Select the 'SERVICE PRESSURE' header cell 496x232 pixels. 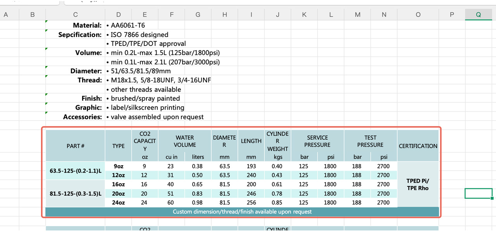click(x=317, y=141)
